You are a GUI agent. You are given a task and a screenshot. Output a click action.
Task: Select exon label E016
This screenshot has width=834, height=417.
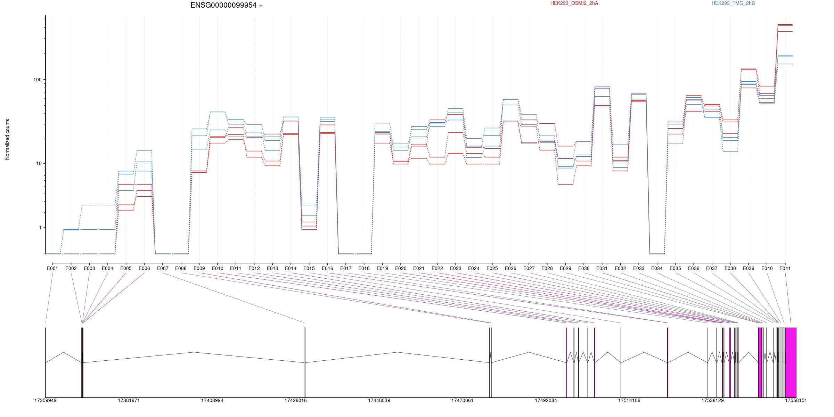(327, 269)
